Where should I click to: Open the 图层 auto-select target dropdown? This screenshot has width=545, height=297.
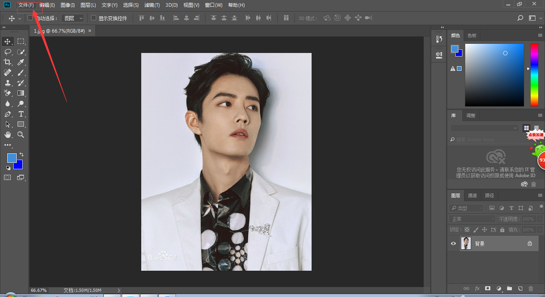(73, 18)
